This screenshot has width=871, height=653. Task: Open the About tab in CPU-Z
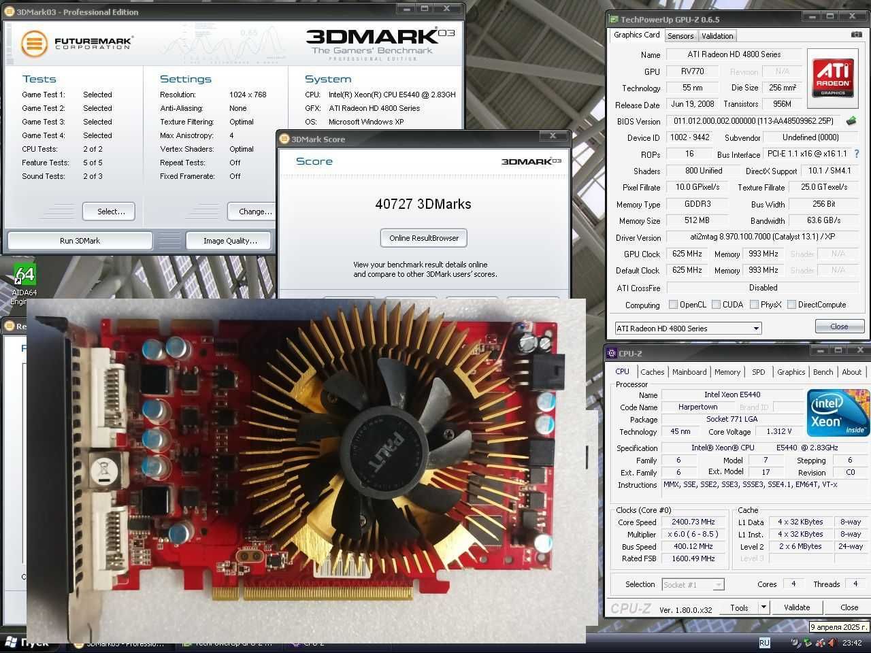pos(851,372)
